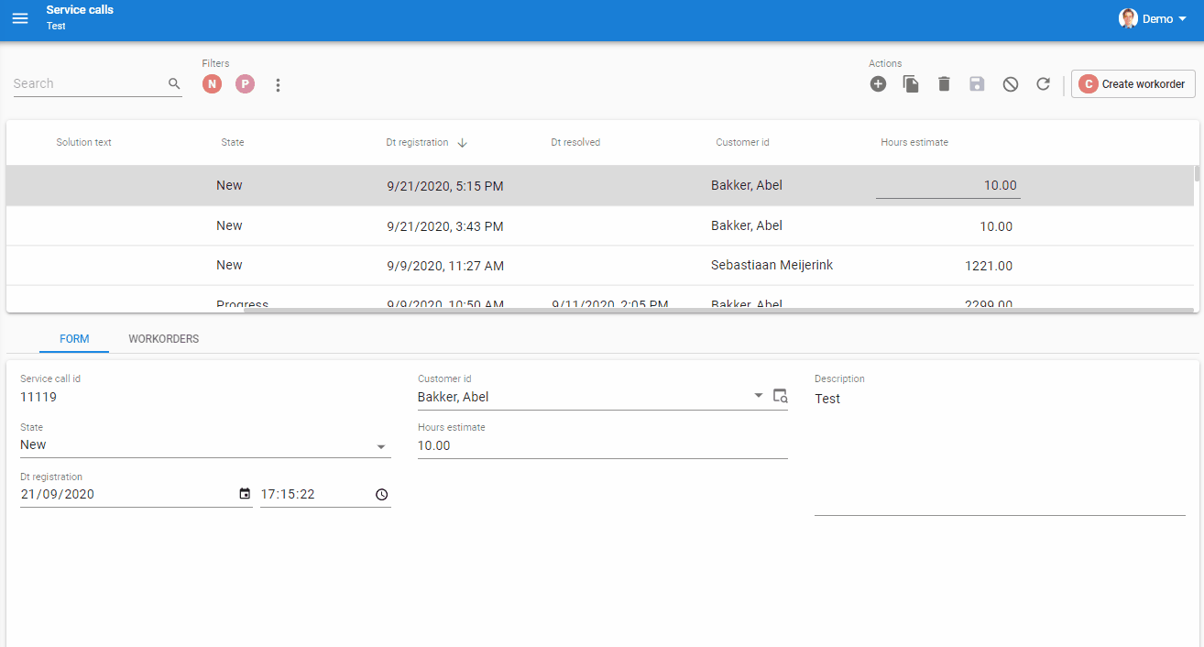Sort by the Customer id column header

click(742, 142)
